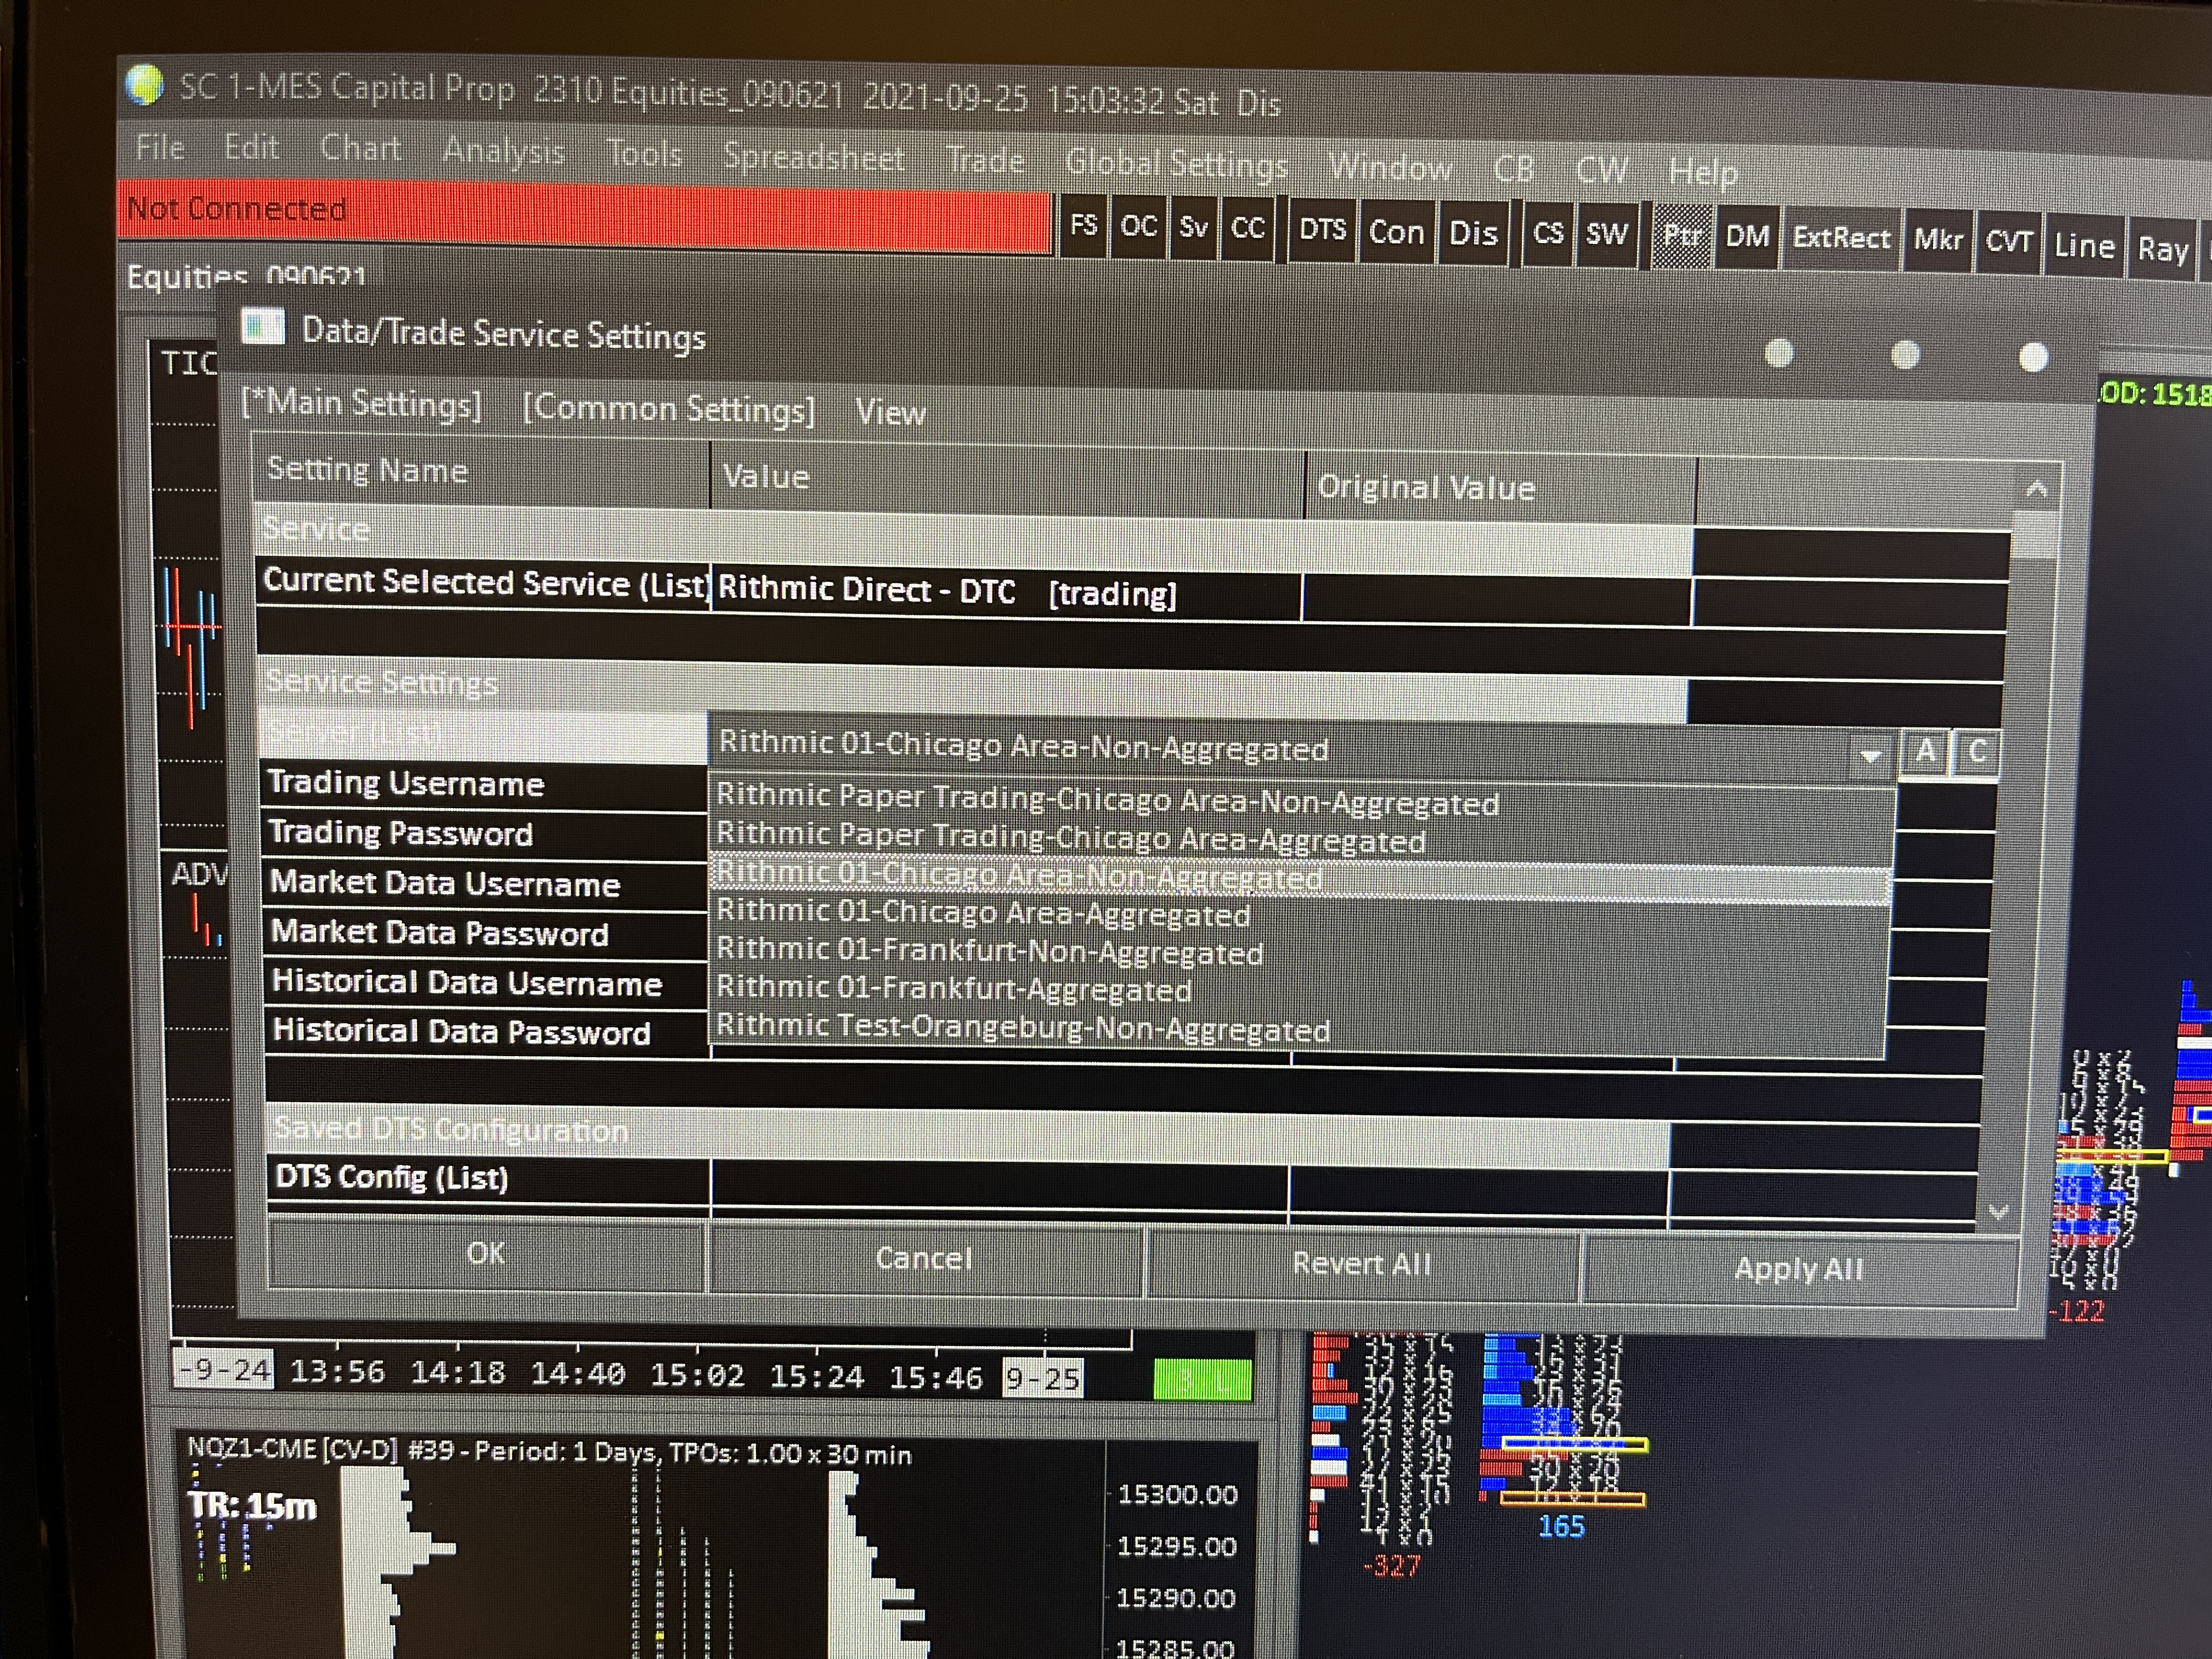Click the OC toolbar button
This screenshot has height=1659, width=2212.
pyautogui.click(x=1139, y=227)
